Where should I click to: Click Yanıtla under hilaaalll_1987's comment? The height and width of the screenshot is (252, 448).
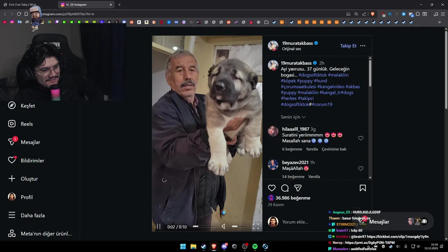(312, 149)
